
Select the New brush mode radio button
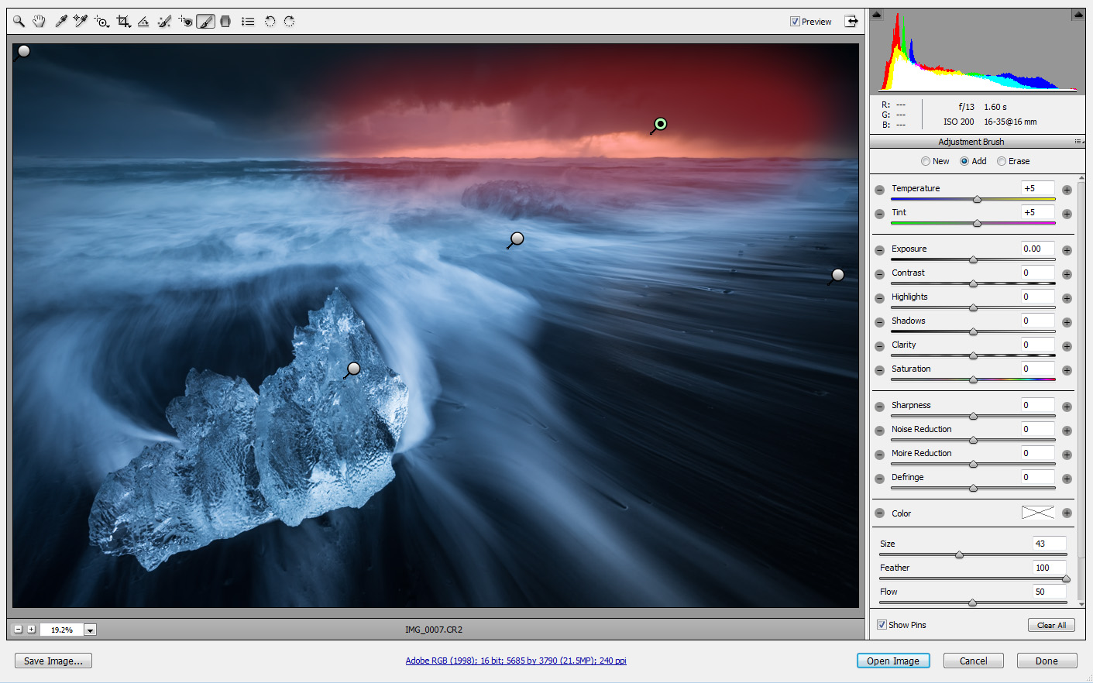click(x=925, y=160)
